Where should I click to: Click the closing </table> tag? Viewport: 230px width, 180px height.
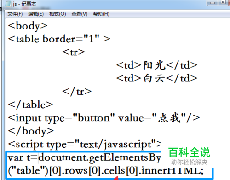(30, 105)
